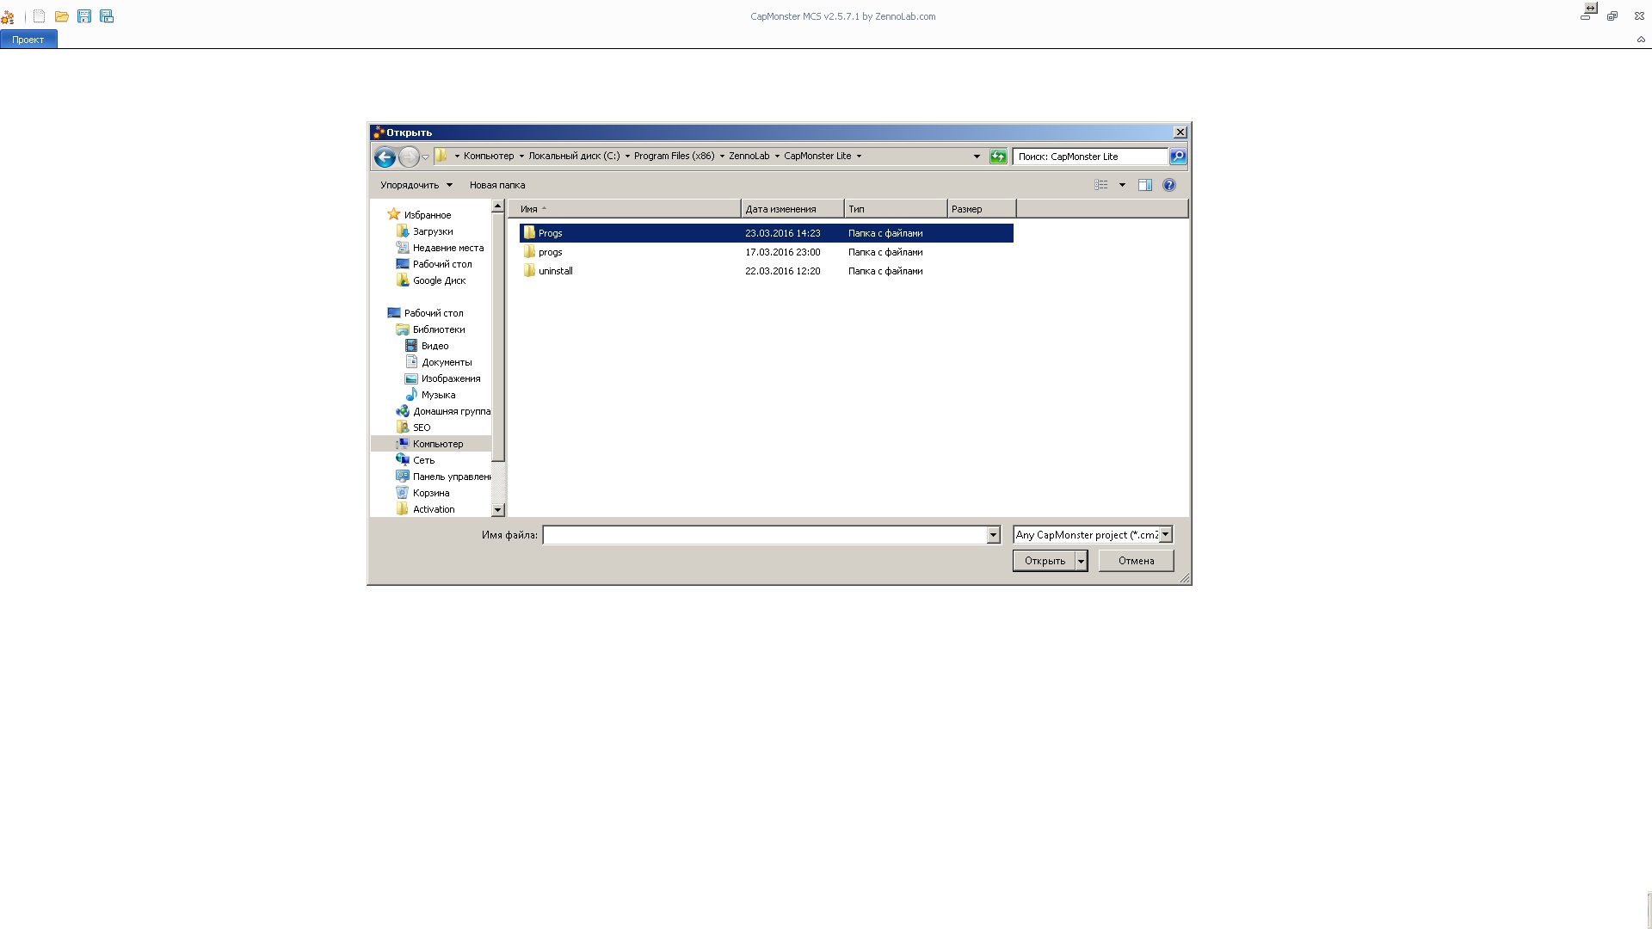Click the Save all icon in toolbar

click(107, 16)
